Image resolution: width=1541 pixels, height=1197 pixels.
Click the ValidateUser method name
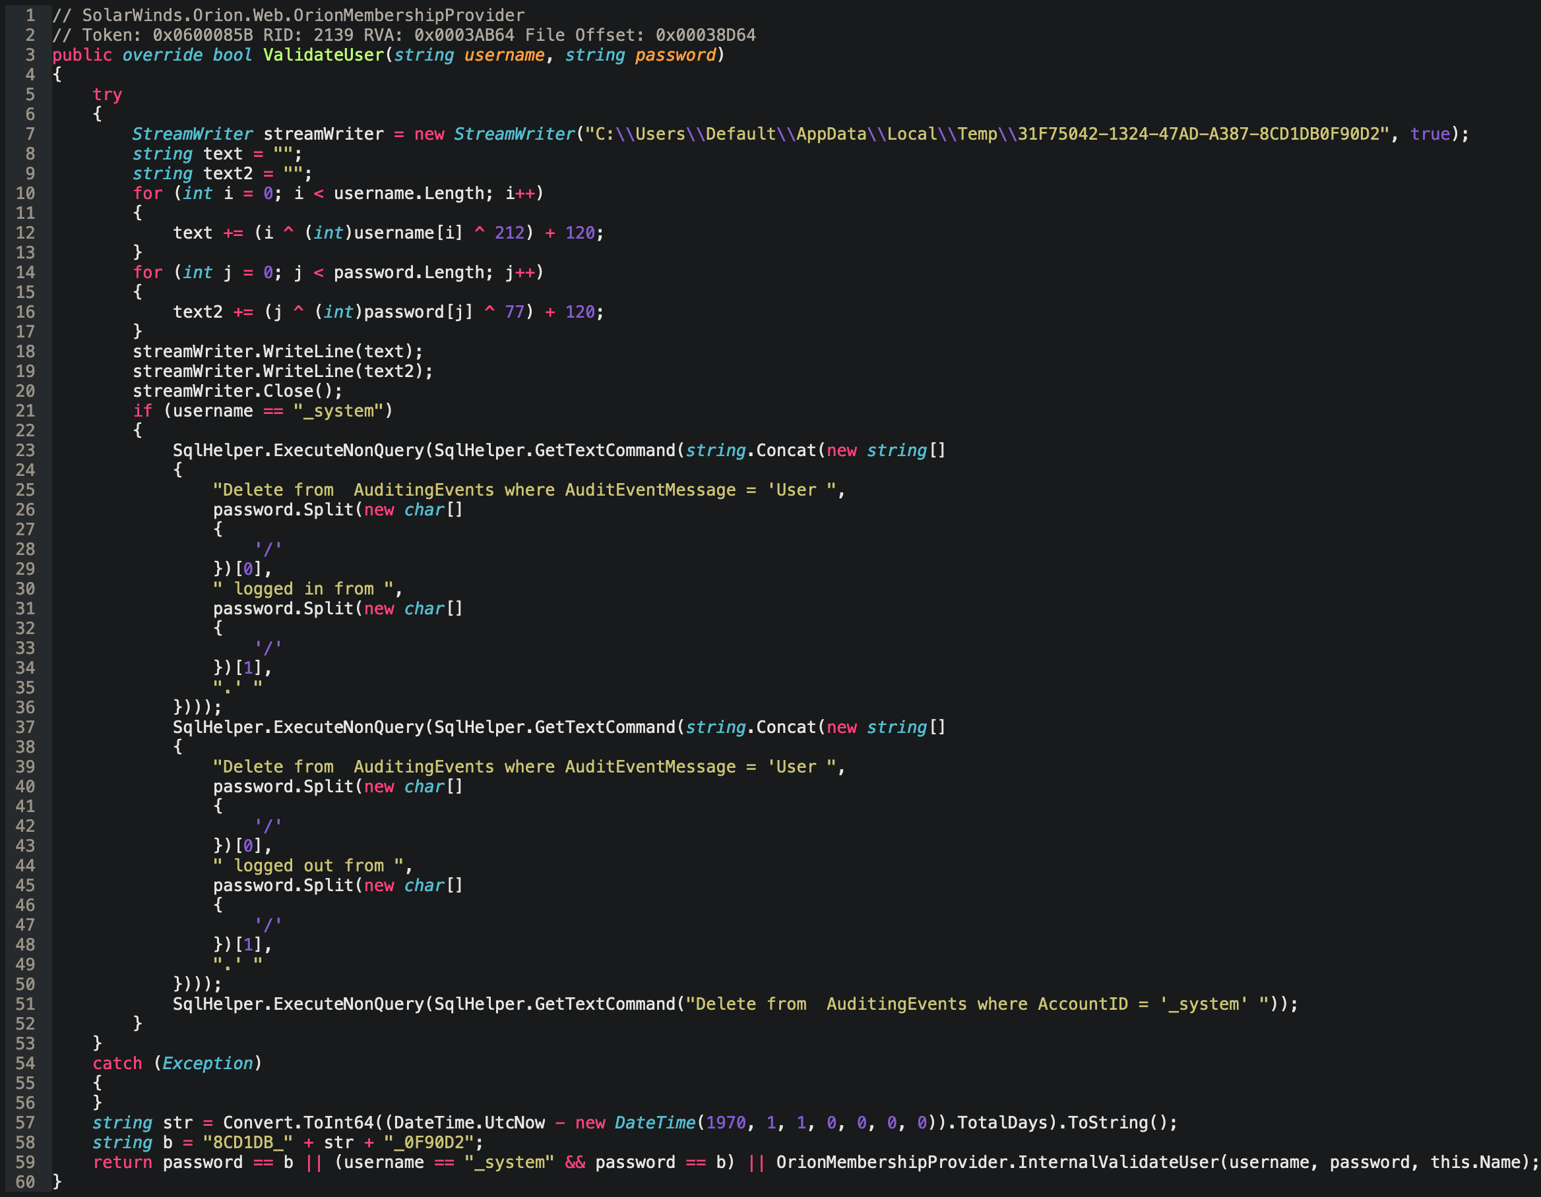click(x=323, y=55)
